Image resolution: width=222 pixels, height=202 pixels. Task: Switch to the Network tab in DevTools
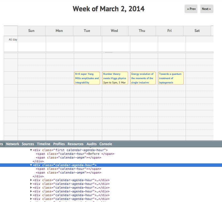[x=13, y=144]
